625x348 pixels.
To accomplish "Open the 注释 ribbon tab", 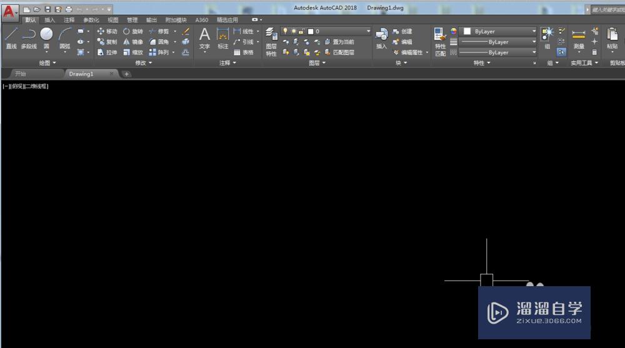I will click(69, 20).
